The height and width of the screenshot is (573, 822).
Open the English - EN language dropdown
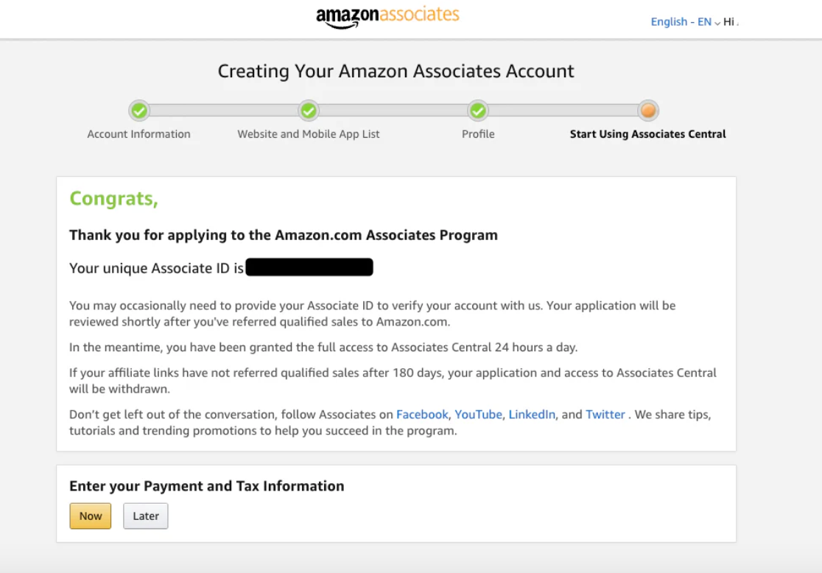click(685, 22)
